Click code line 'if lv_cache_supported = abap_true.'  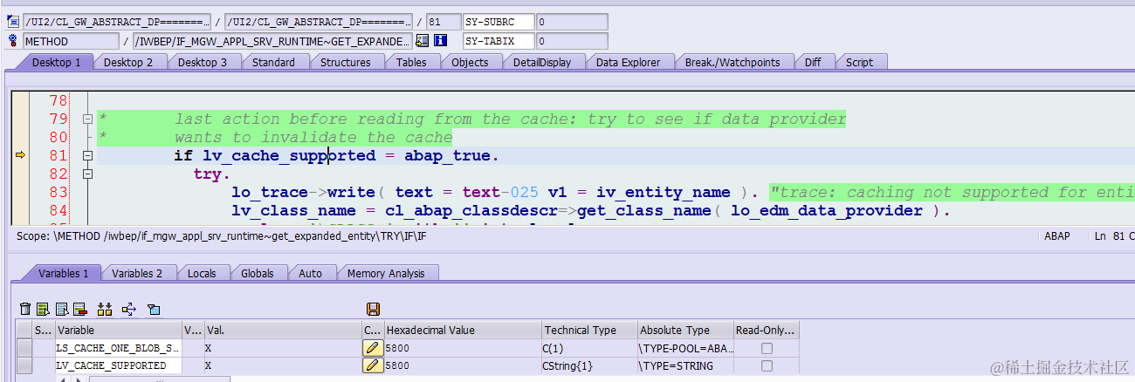(x=337, y=155)
